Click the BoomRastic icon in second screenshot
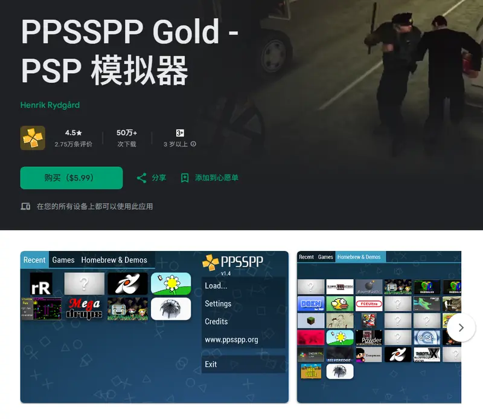Screen dimensions: 483x419 pyautogui.click(x=369, y=287)
